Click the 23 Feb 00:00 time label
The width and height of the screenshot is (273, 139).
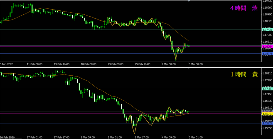[115, 64]
